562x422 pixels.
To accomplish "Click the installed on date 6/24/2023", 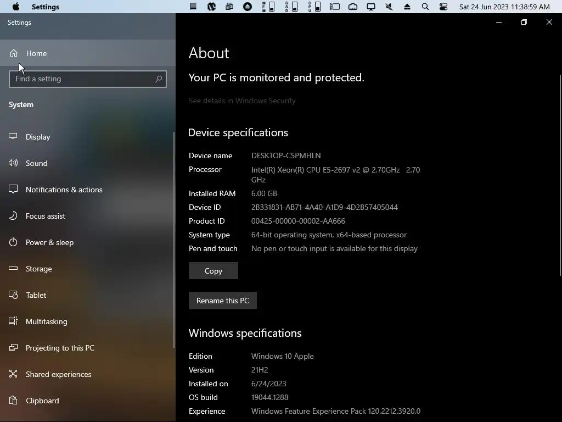I will tap(269, 384).
